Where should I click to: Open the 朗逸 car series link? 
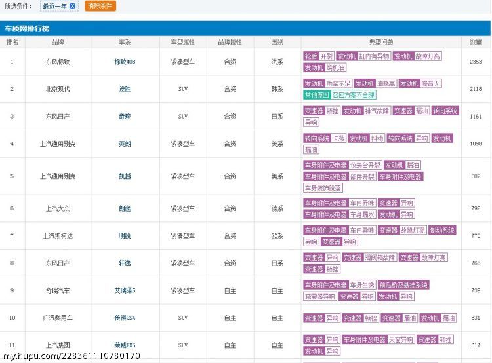click(125, 208)
